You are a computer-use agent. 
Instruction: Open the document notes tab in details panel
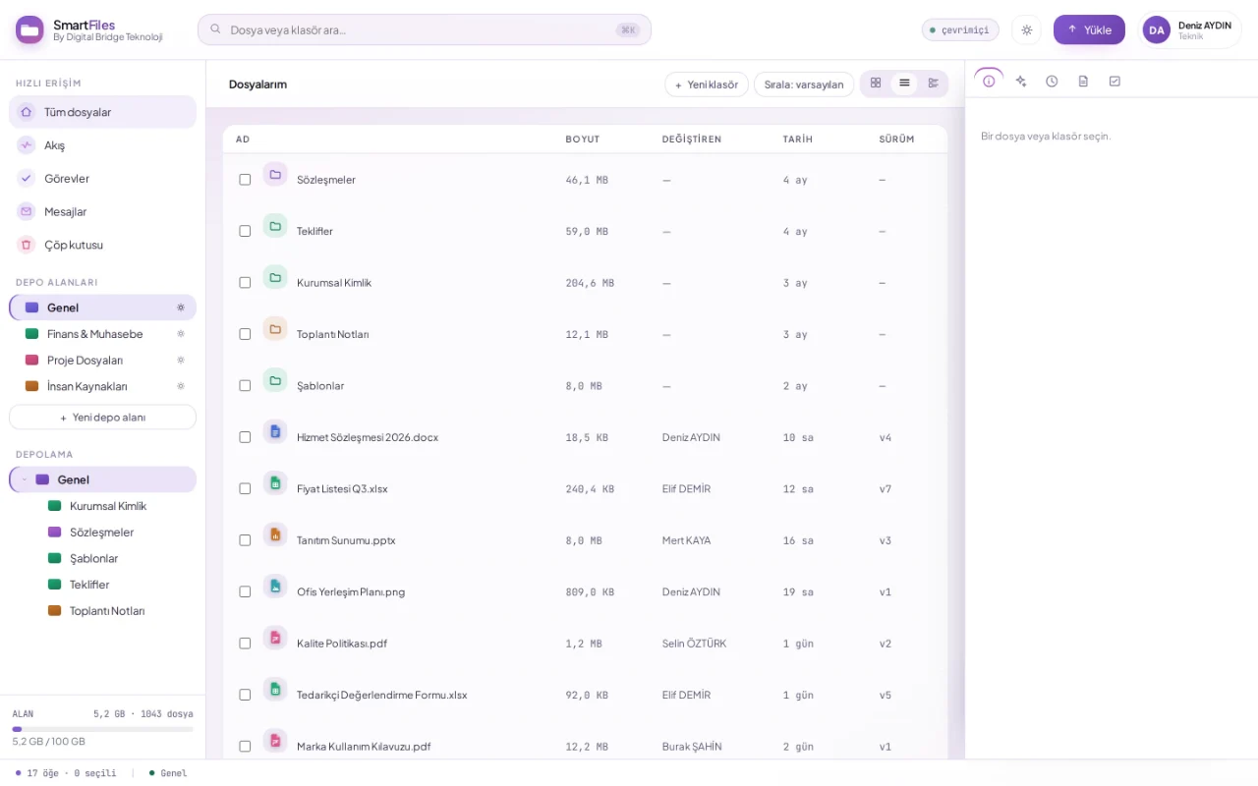click(x=1083, y=82)
